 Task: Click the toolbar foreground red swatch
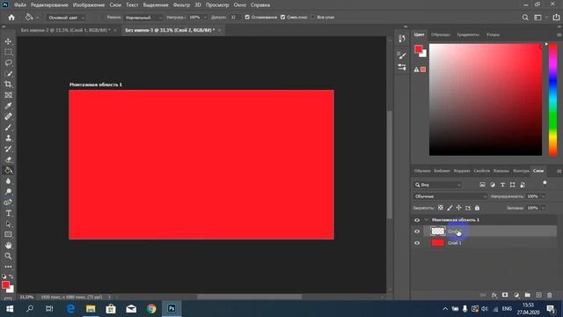[x=5, y=285]
